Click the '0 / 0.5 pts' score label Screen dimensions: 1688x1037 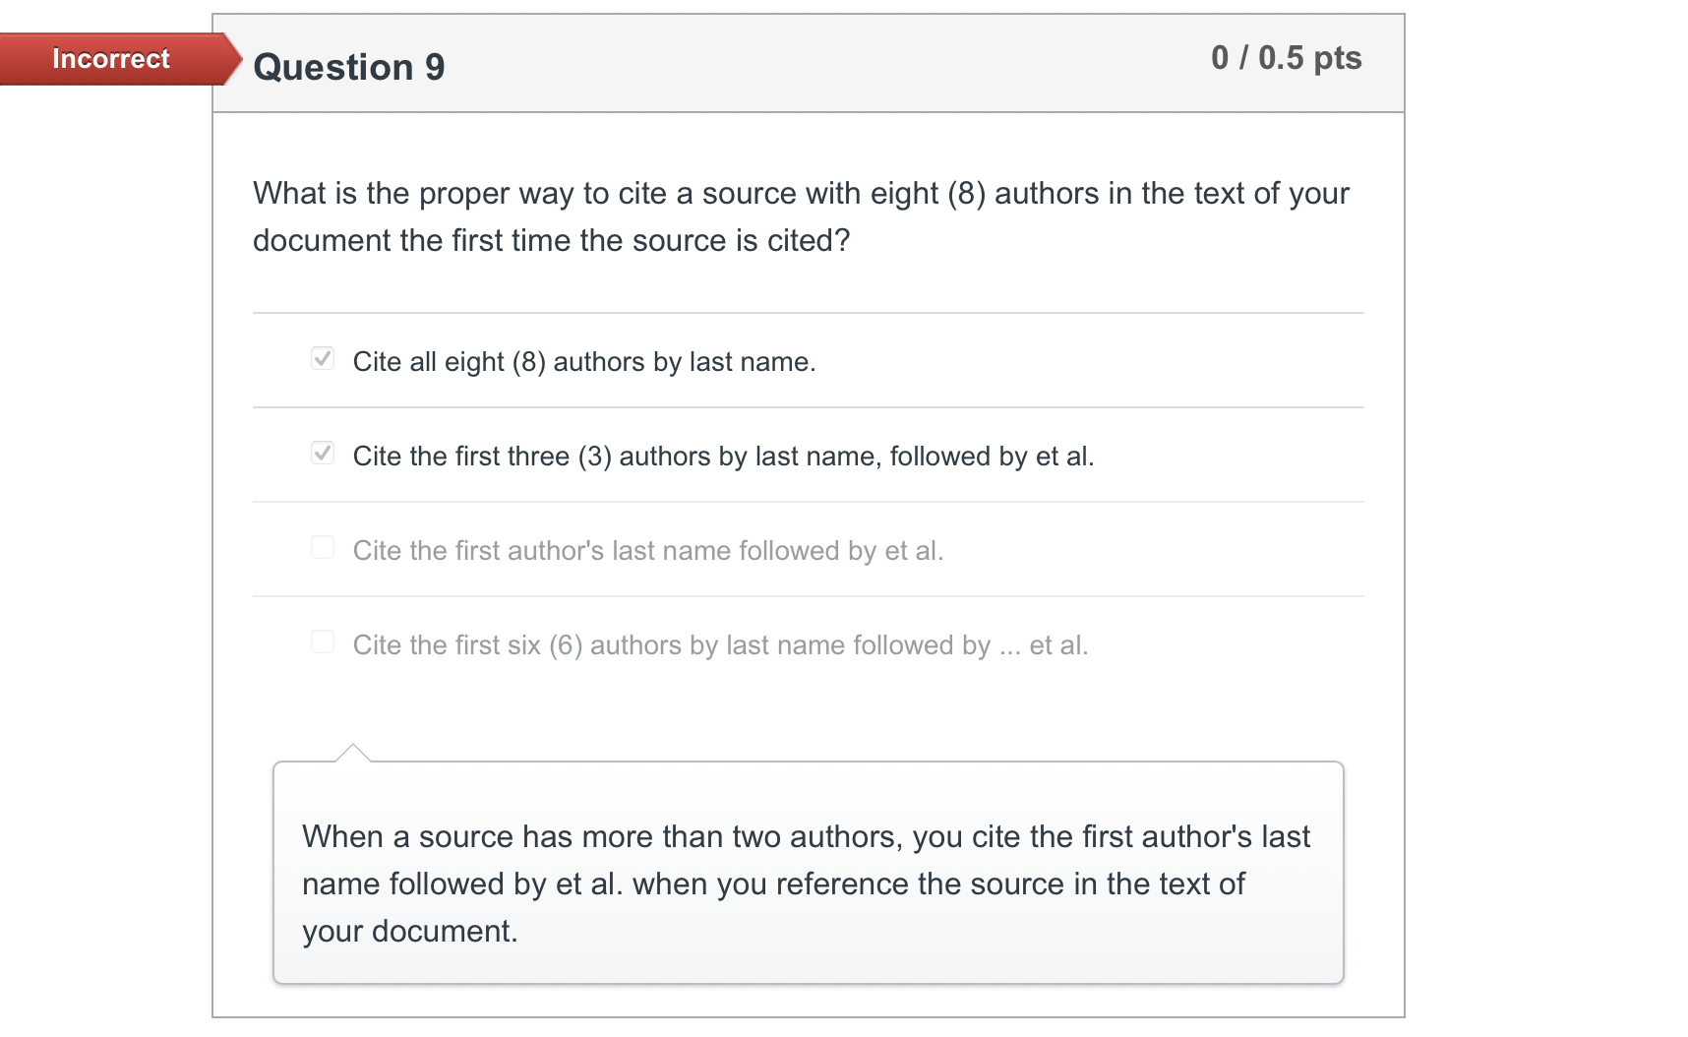(x=1286, y=59)
